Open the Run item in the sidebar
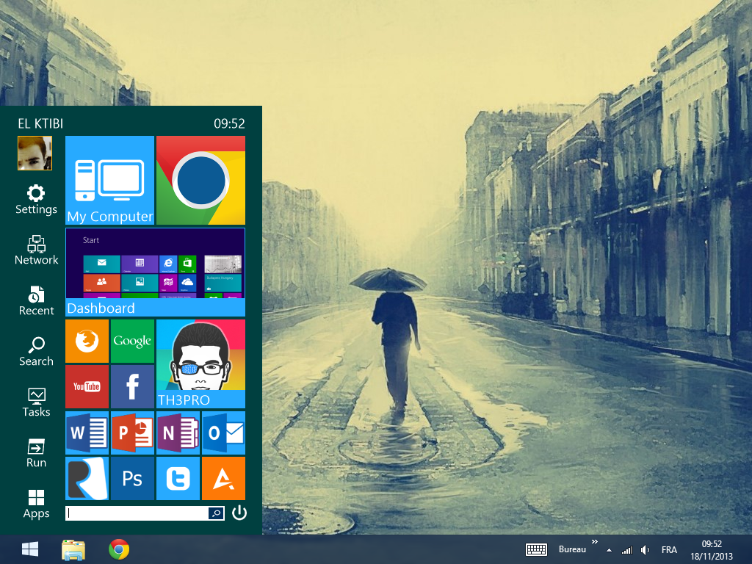 [36, 453]
